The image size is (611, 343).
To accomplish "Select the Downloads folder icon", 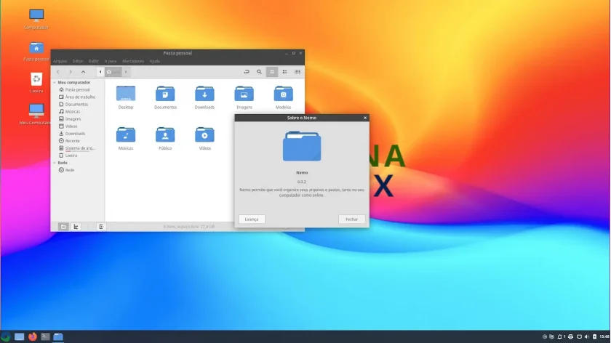I will 204,94.
